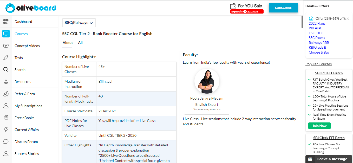Go to Courses in the sidebar
Screen dimensions: 353x163
point(21,34)
